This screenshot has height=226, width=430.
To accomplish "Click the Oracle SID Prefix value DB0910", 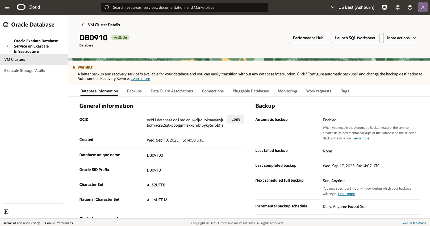I will pyautogui.click(x=154, y=170).
